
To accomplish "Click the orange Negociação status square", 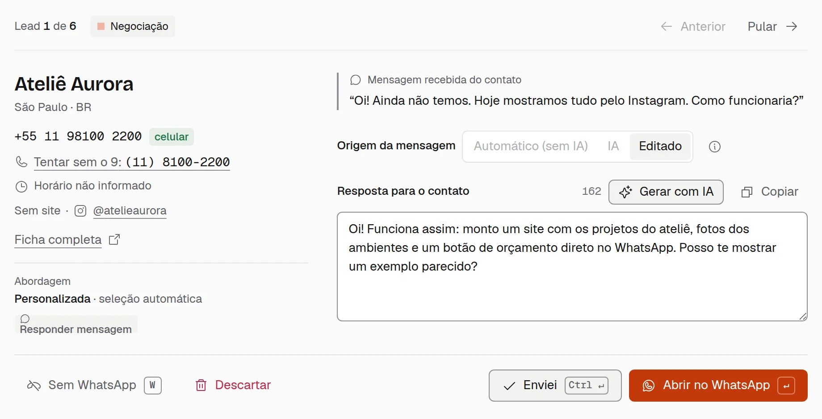I will (x=101, y=26).
